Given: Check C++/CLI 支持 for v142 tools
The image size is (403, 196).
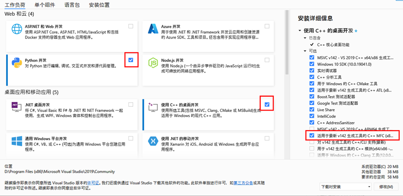Looking at the screenshot, I should pos(312,142).
